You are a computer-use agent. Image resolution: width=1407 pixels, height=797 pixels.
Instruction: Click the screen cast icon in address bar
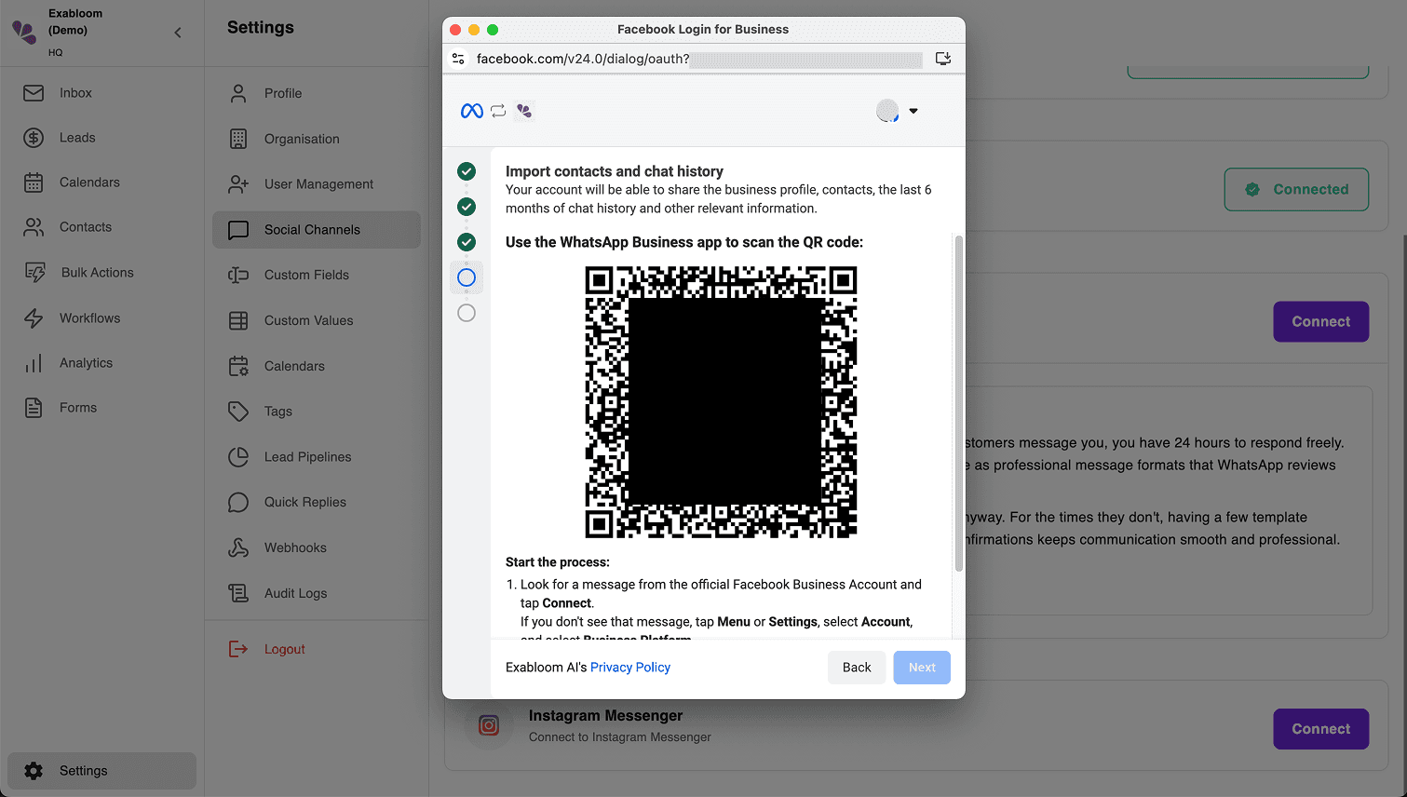943,59
